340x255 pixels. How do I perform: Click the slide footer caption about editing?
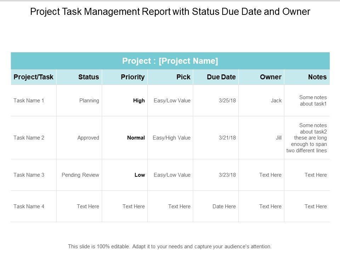coord(170,246)
